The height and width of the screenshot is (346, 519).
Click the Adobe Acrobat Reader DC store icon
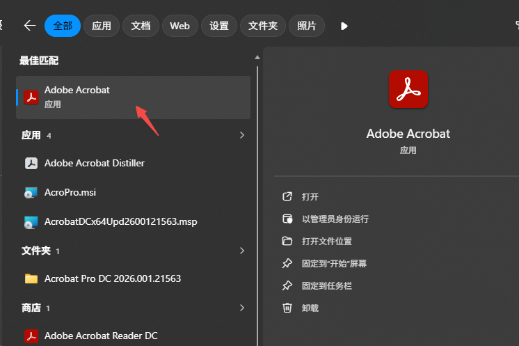pyautogui.click(x=31, y=336)
